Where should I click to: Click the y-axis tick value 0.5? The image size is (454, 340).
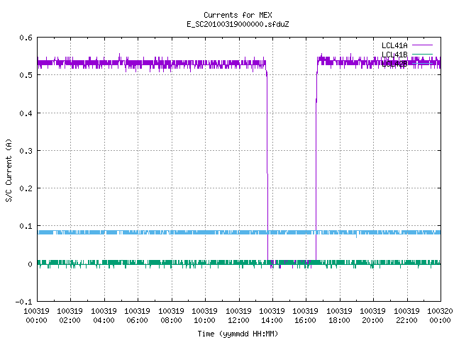(26, 75)
